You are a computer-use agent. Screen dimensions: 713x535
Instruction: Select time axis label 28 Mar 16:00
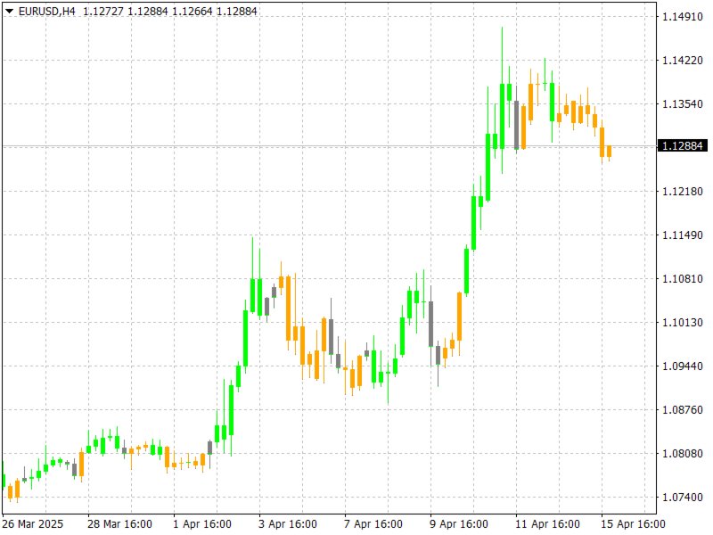pos(120,524)
